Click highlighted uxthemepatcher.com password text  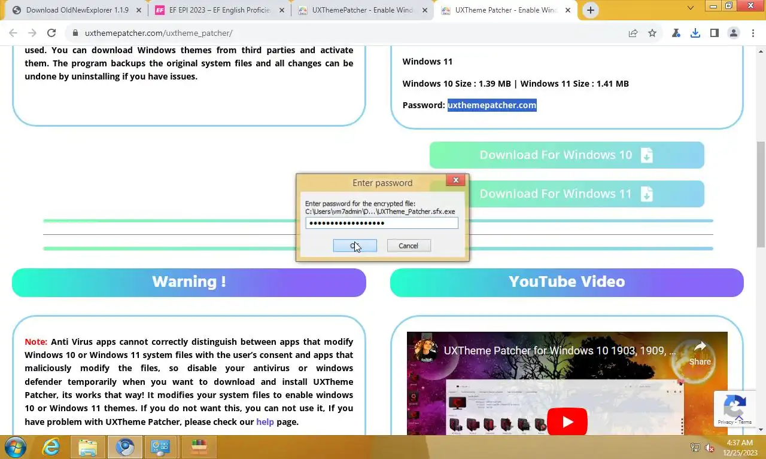pos(492,105)
